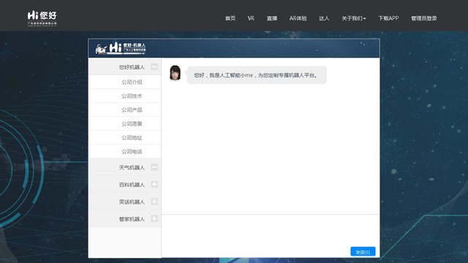
Task: Open the 直播 navigation item
Action: [x=272, y=18]
